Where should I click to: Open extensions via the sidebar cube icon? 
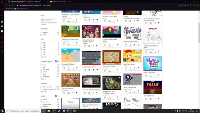click(2, 47)
